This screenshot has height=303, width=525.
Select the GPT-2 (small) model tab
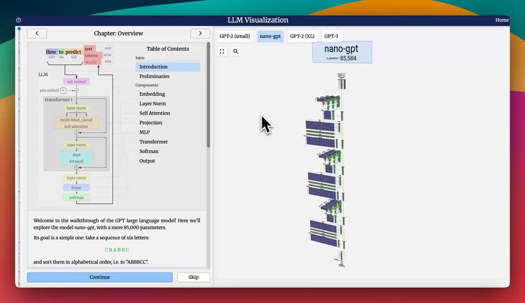coord(234,36)
